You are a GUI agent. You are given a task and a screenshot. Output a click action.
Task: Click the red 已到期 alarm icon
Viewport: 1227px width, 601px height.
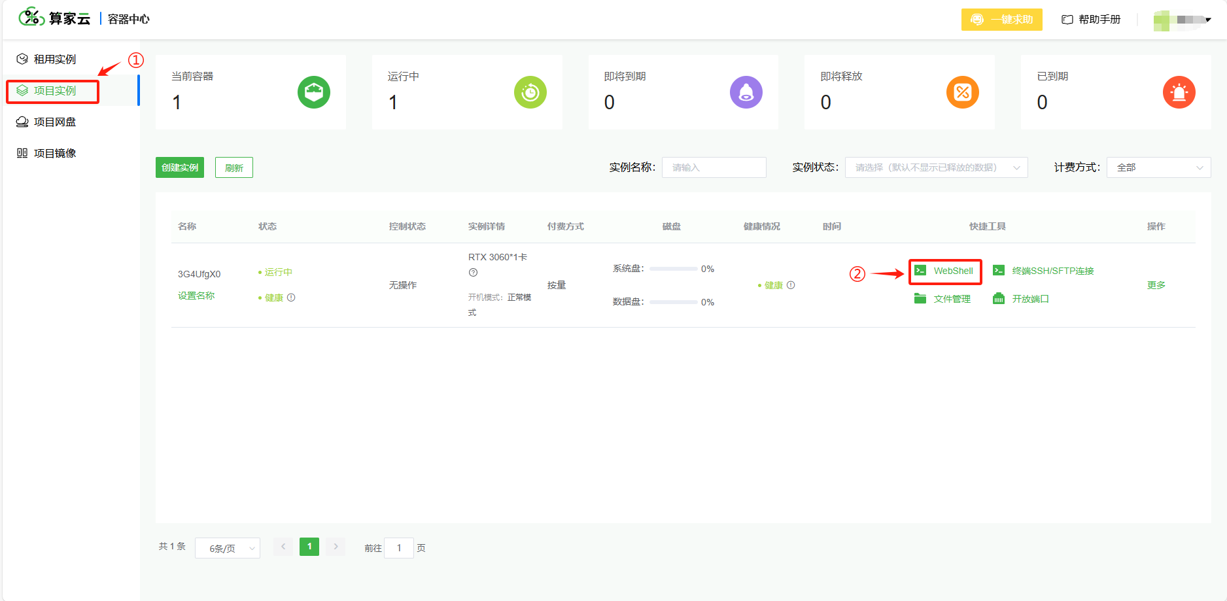[1179, 92]
